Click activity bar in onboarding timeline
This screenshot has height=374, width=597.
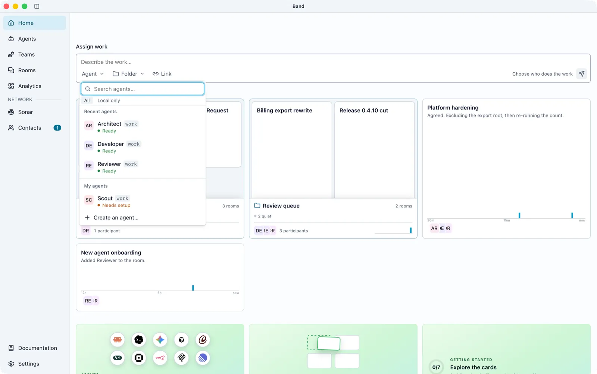pos(193,288)
